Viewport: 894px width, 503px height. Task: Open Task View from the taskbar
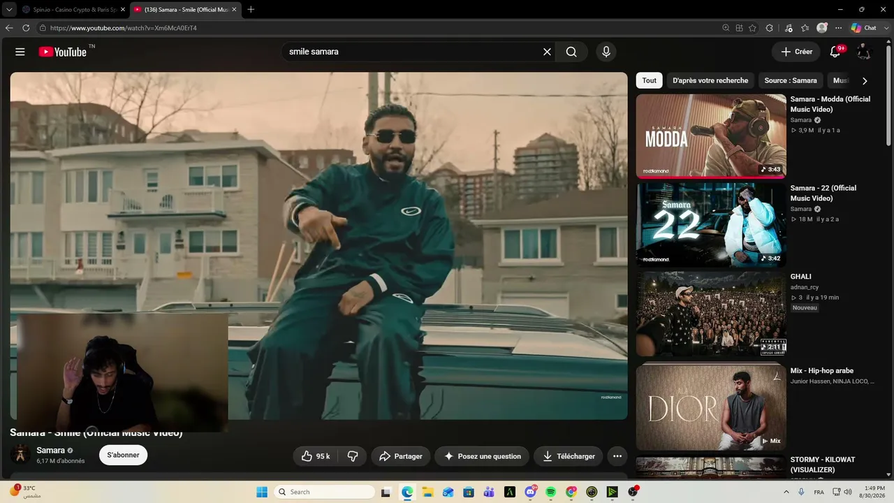[386, 492]
